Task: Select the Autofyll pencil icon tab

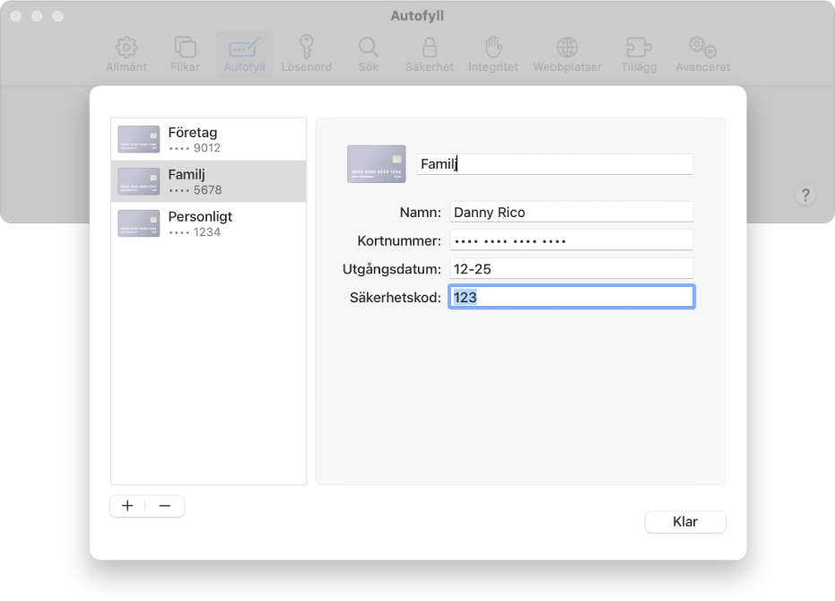Action: point(245,55)
